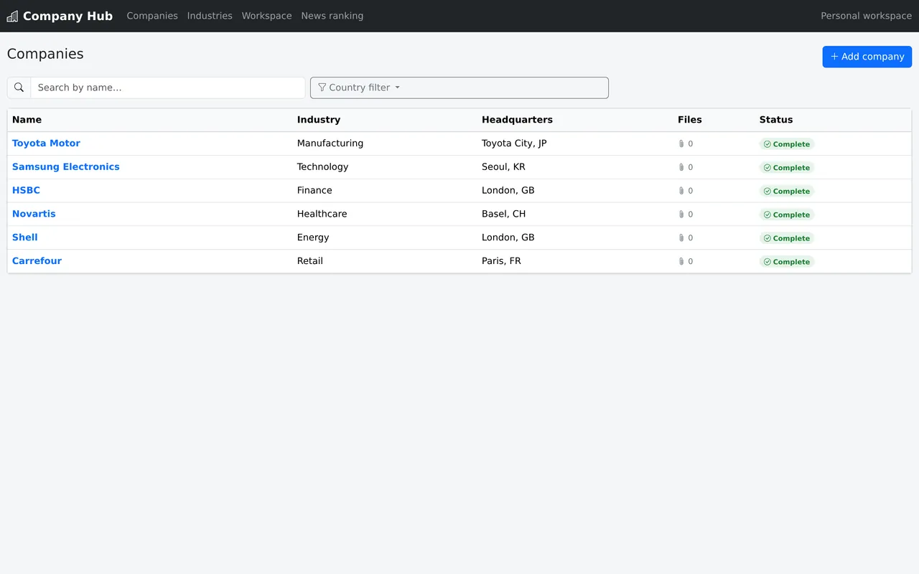This screenshot has width=919, height=574.
Task: Click the Manufacturing industry cell
Action: coord(330,143)
